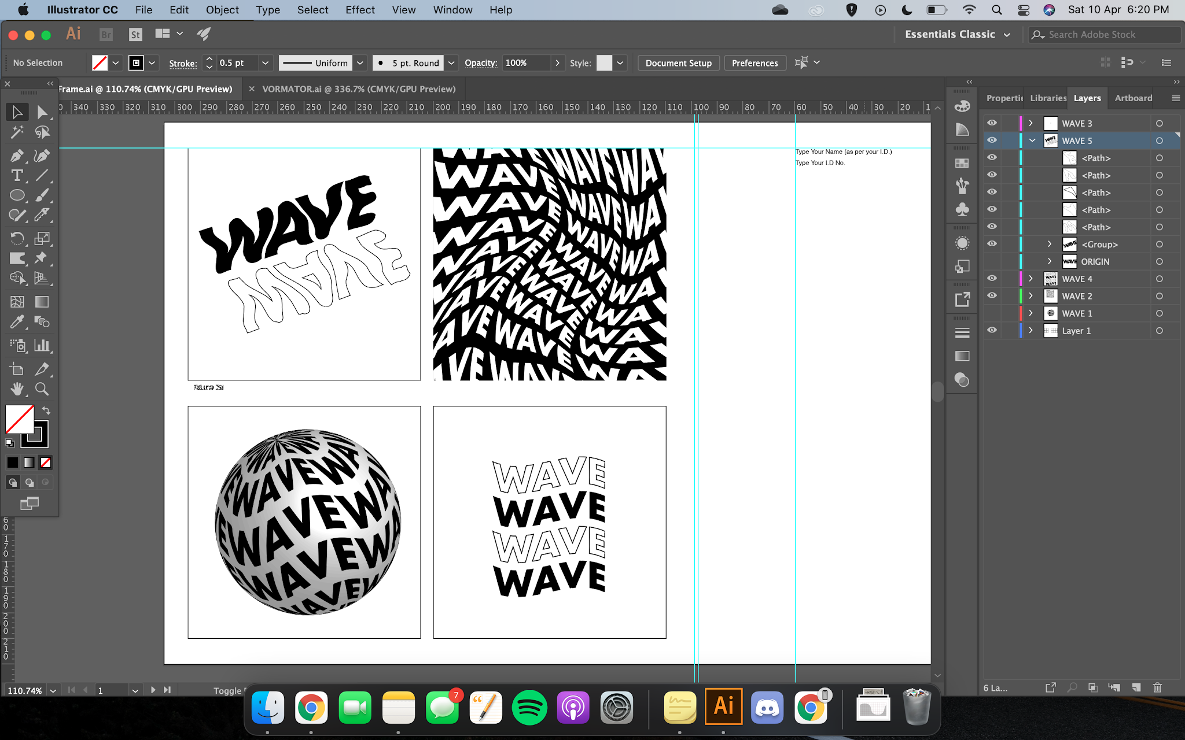Select the Direct Selection tool

pos(42,112)
